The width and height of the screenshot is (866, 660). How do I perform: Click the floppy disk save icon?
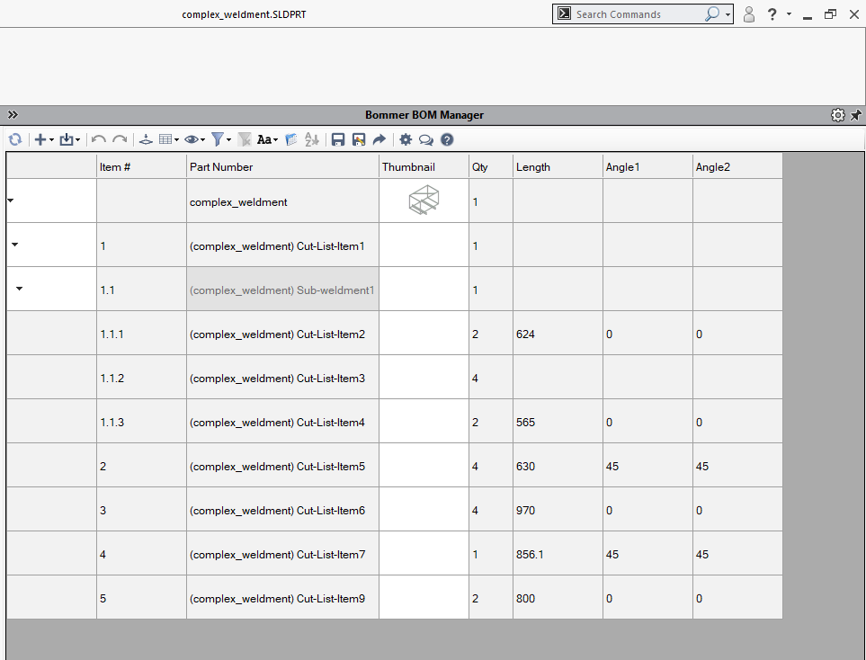338,139
